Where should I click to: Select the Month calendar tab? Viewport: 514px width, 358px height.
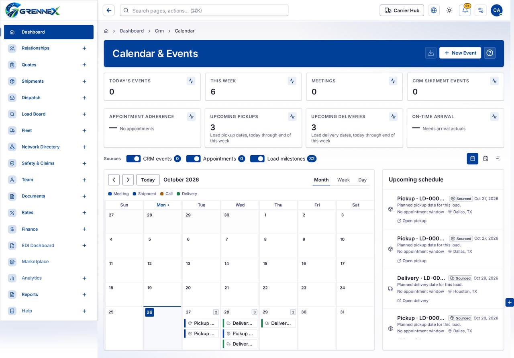[321, 180]
